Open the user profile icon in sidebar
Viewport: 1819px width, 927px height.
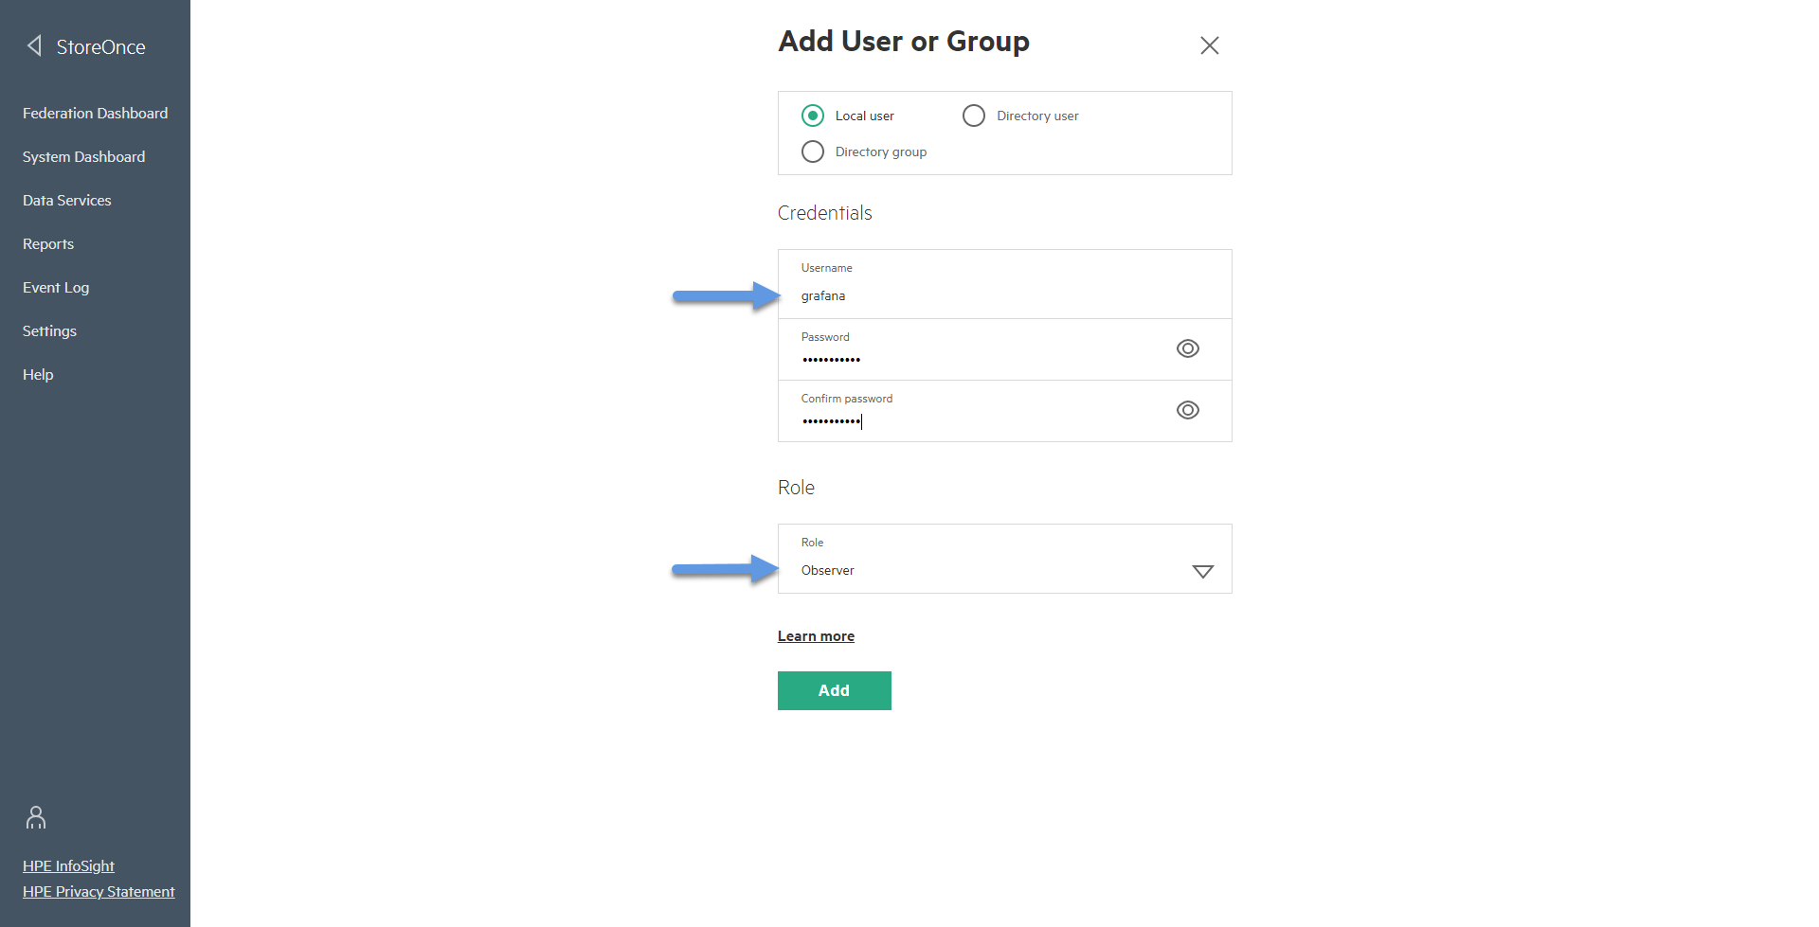coord(36,817)
